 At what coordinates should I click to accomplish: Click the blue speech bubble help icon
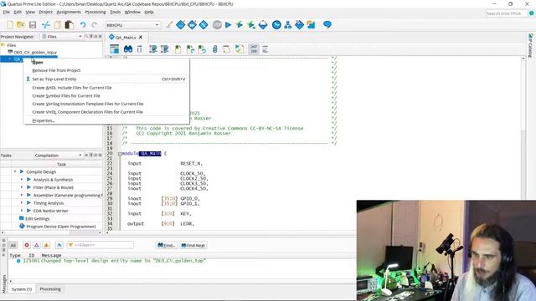click(327, 24)
